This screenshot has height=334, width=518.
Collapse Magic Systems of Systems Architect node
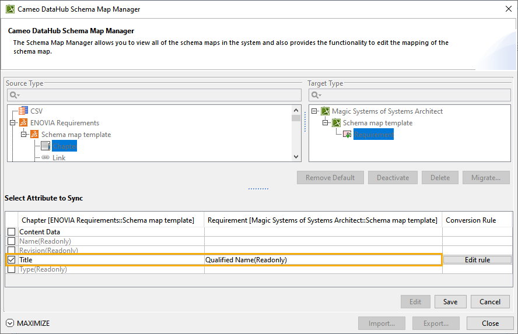315,111
